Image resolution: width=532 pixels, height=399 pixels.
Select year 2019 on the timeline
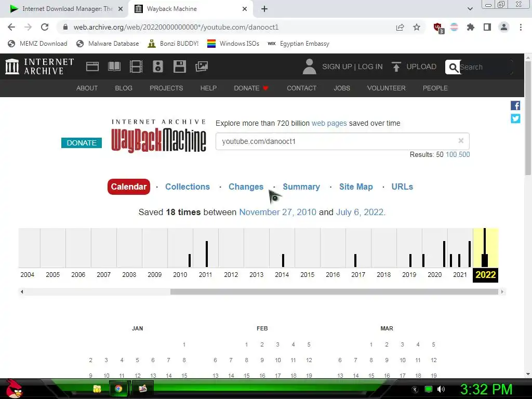[409, 274]
